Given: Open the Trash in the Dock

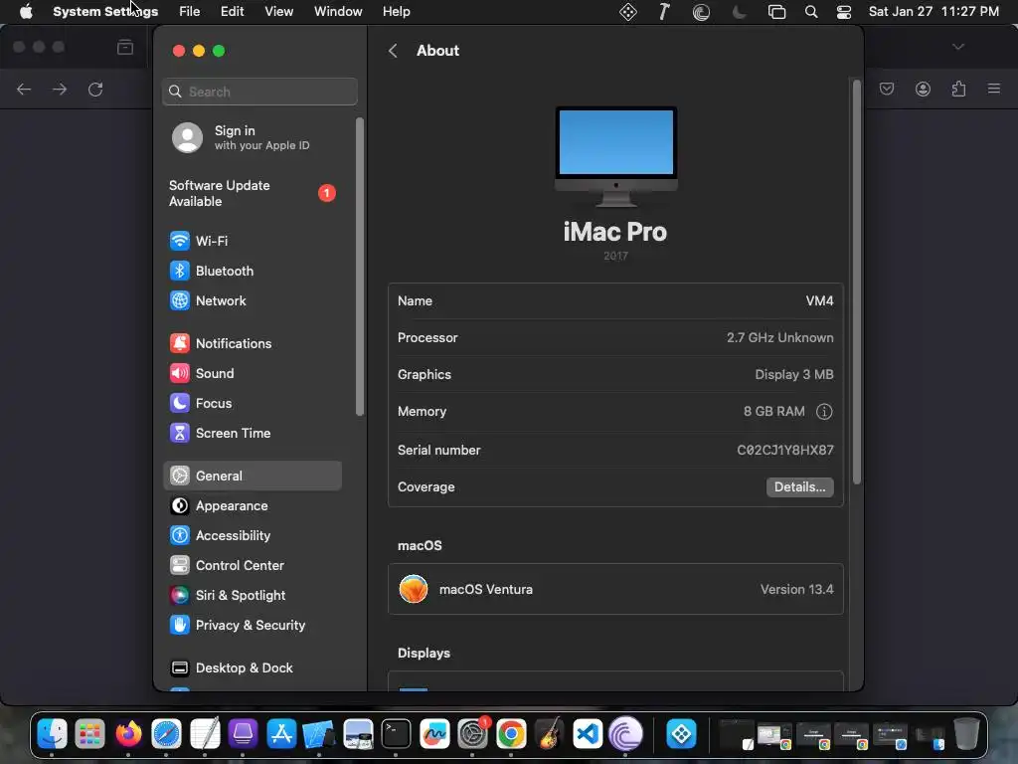Looking at the screenshot, I should tap(966, 734).
